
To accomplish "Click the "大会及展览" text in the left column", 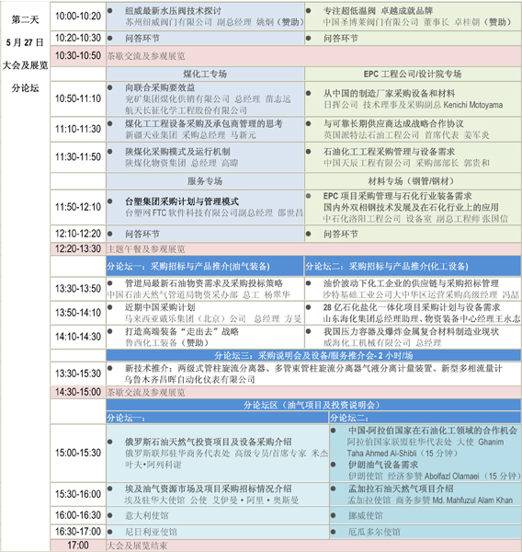I will [x=25, y=65].
